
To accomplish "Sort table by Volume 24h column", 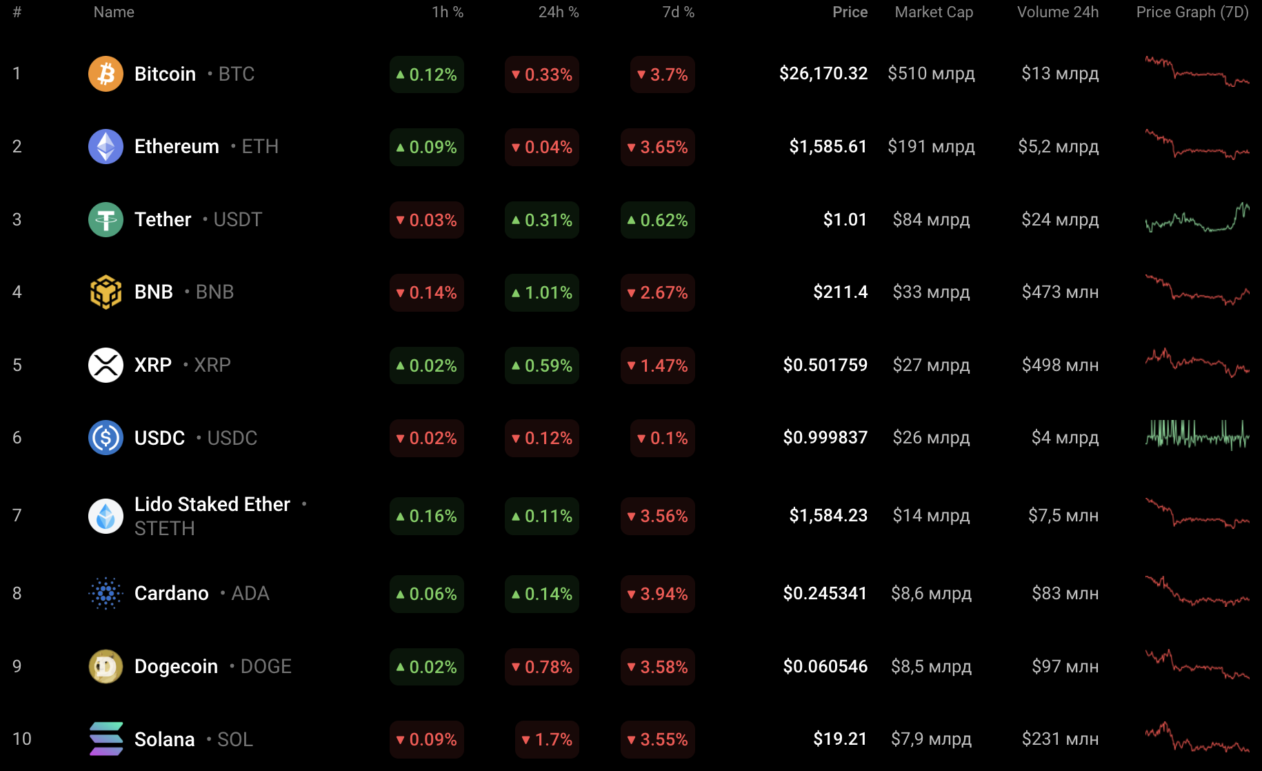I will point(1057,12).
